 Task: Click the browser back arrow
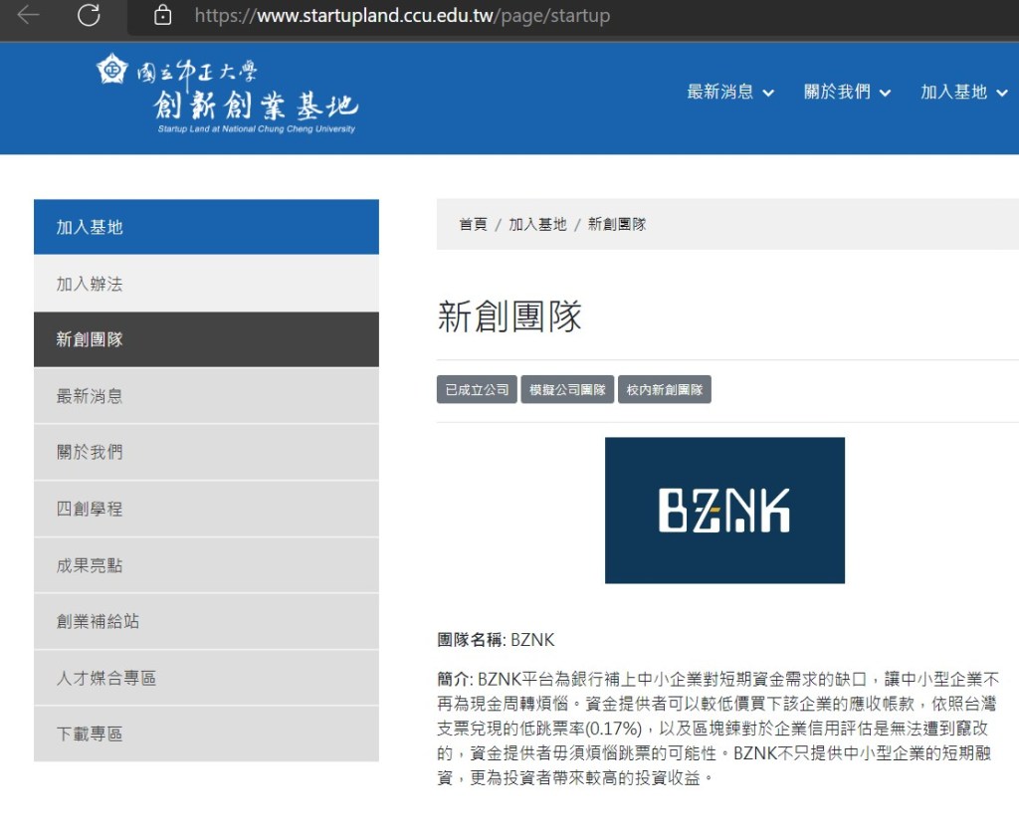28,15
